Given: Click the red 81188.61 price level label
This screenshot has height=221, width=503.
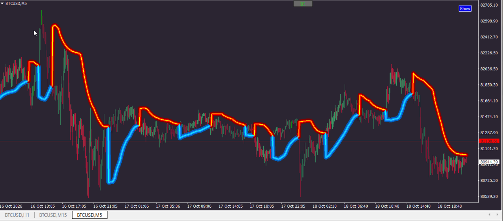Looking at the screenshot, I should coord(489,141).
